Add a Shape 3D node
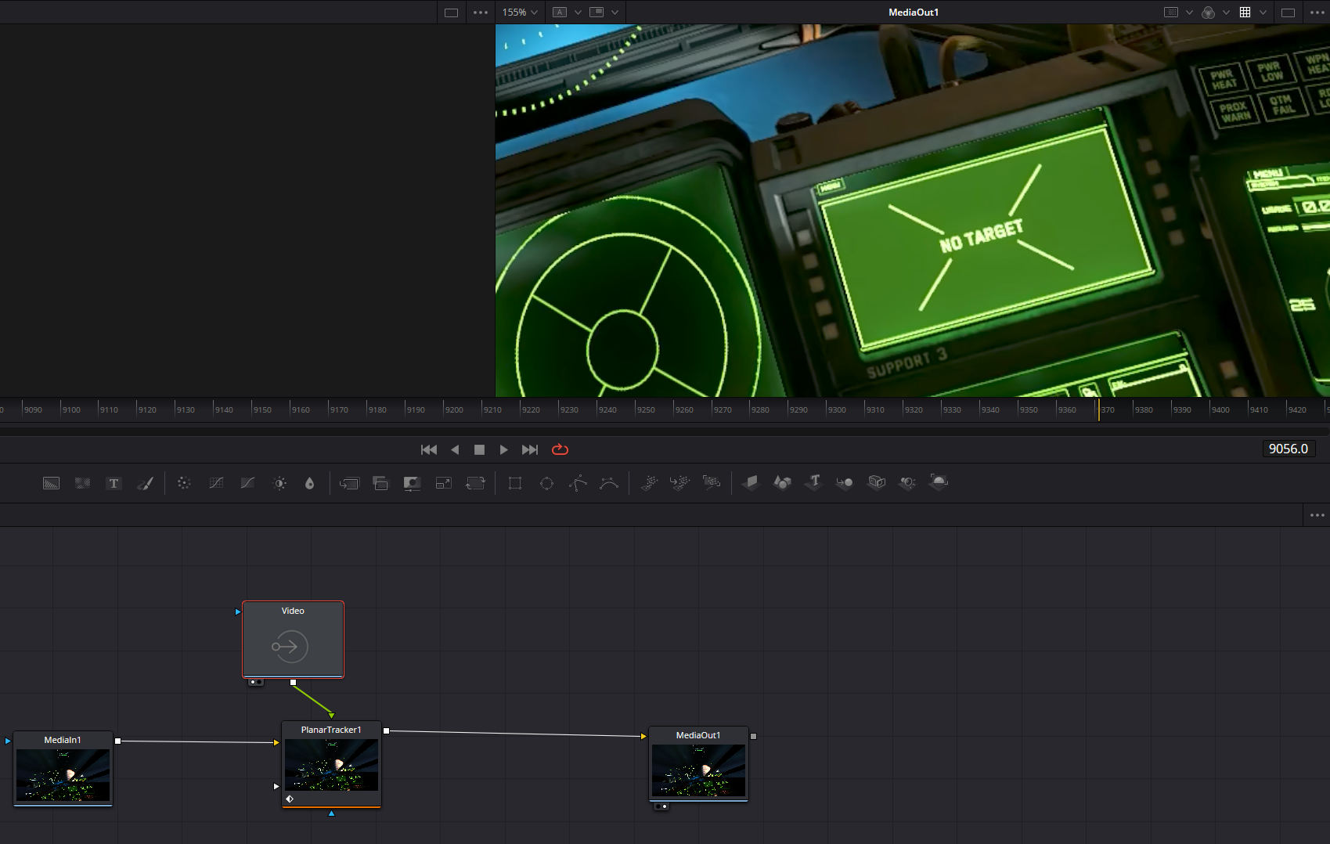This screenshot has width=1330, height=844. point(782,482)
